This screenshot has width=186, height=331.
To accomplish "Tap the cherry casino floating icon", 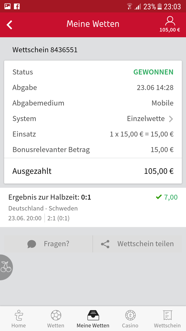I will (x=6, y=267).
